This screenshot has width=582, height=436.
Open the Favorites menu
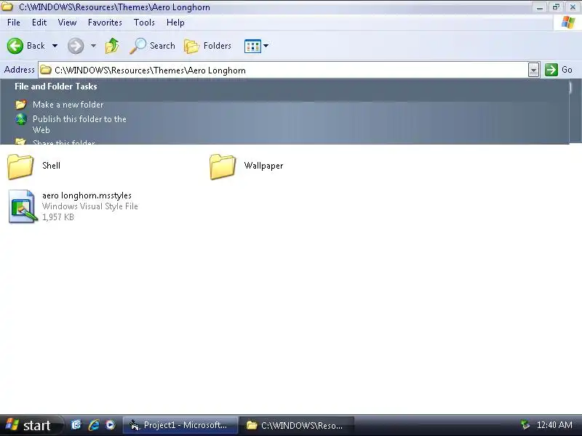(x=105, y=23)
